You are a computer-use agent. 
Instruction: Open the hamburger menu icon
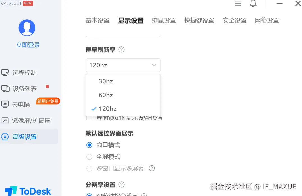(x=238, y=3)
